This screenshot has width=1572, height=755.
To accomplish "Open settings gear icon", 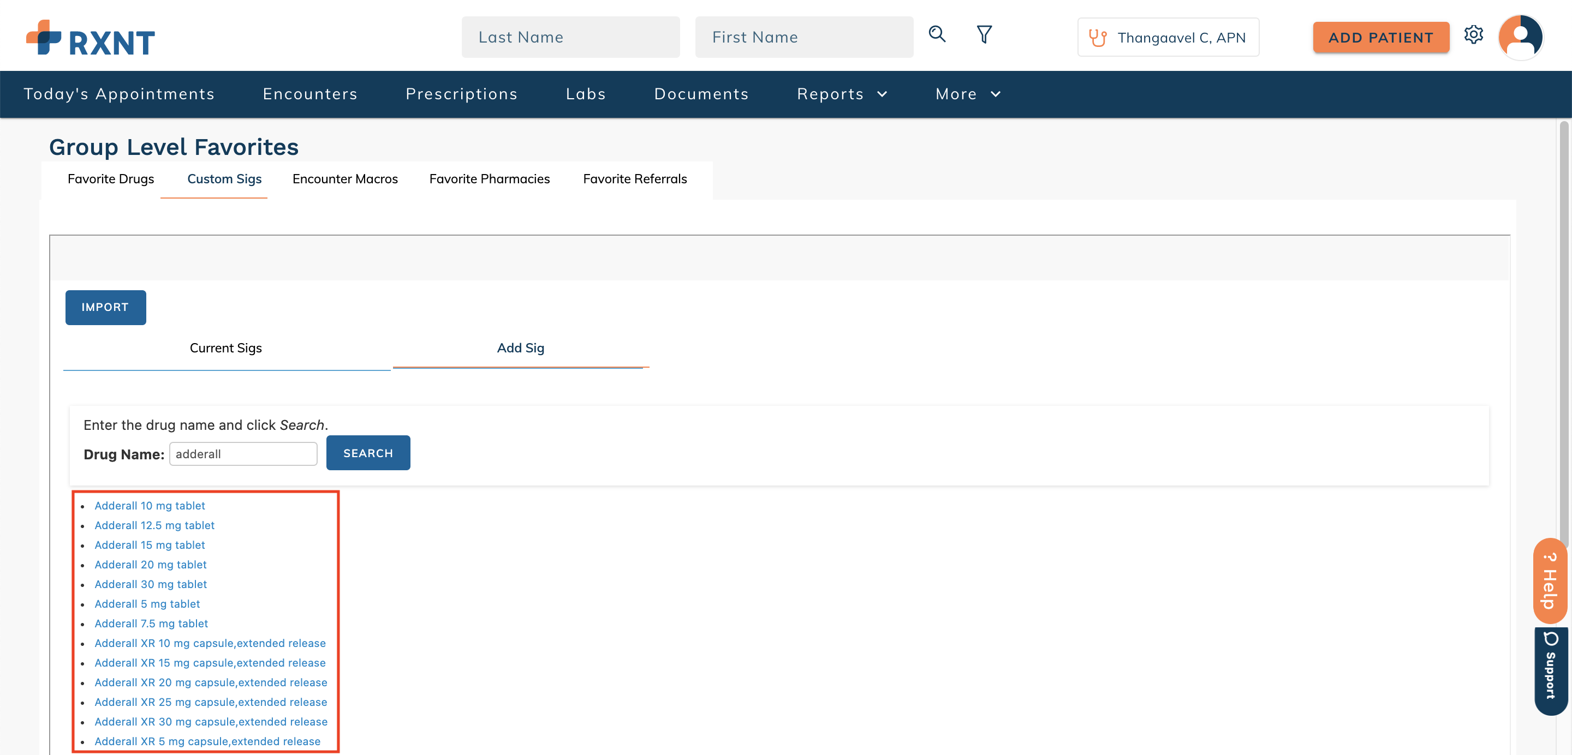I will (x=1473, y=35).
